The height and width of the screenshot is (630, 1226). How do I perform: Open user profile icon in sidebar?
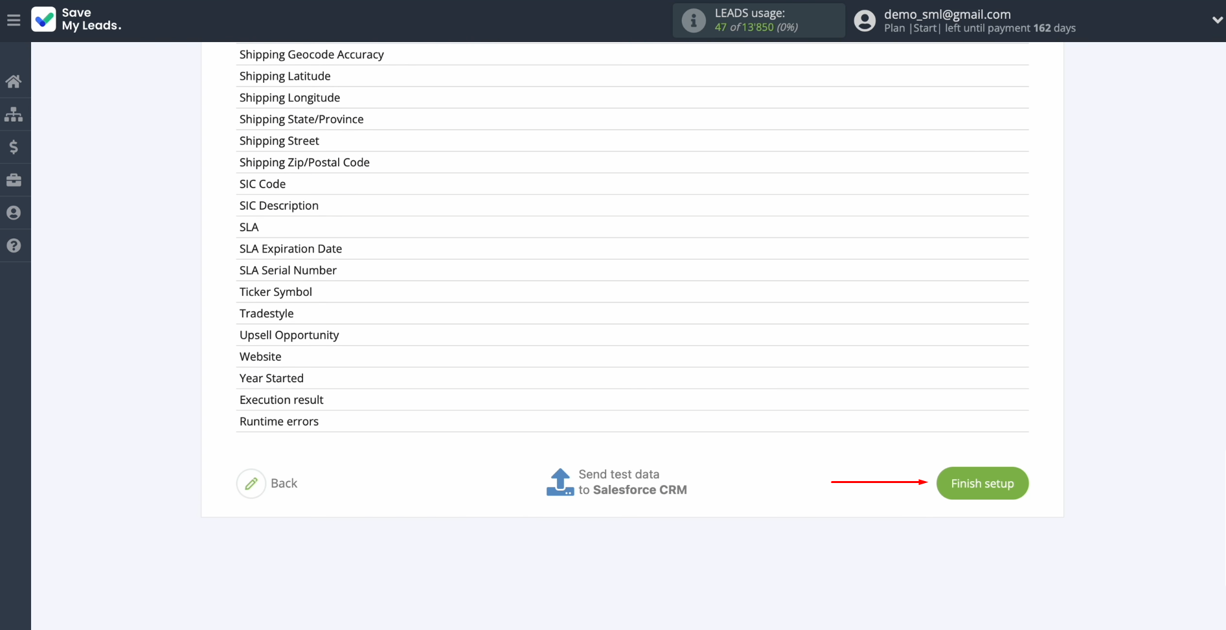coord(14,213)
